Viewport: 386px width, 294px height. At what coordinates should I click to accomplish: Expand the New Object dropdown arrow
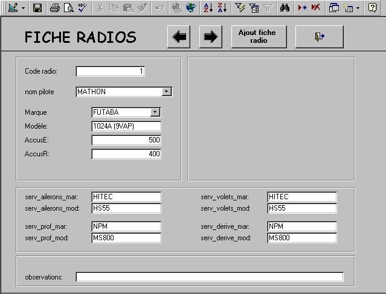358,8
